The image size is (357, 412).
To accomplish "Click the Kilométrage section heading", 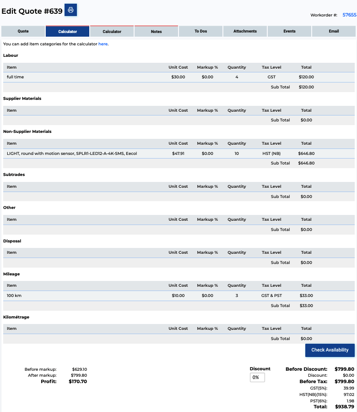I will click(x=16, y=317).
